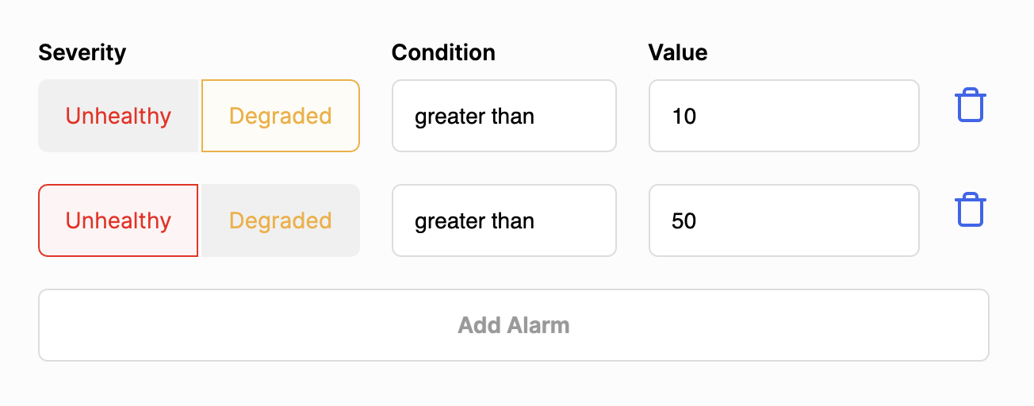Screen dimensions: 1034x406
Task: Change "greater than" condition for value 50 alarm
Action: click(504, 220)
